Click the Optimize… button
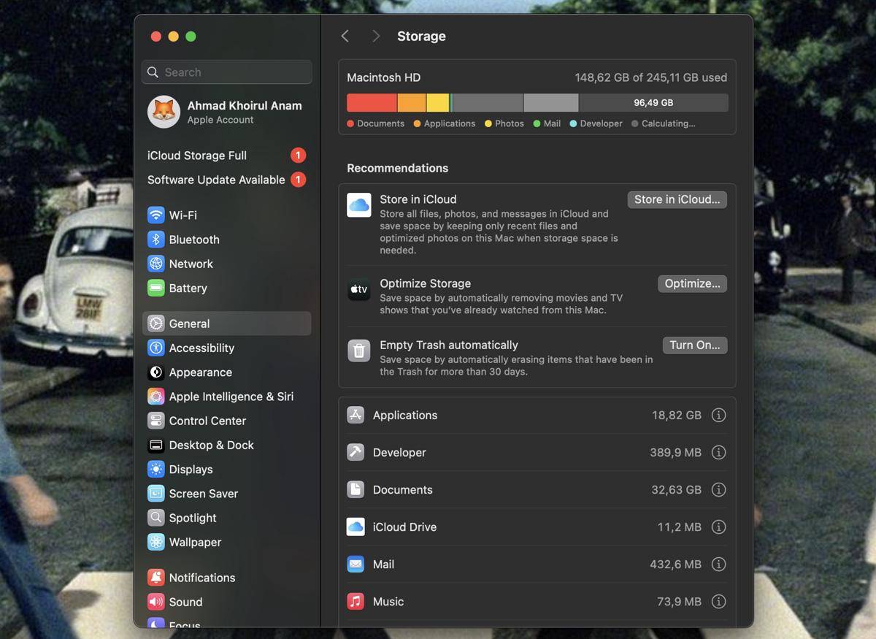The height and width of the screenshot is (639, 876). click(x=692, y=283)
